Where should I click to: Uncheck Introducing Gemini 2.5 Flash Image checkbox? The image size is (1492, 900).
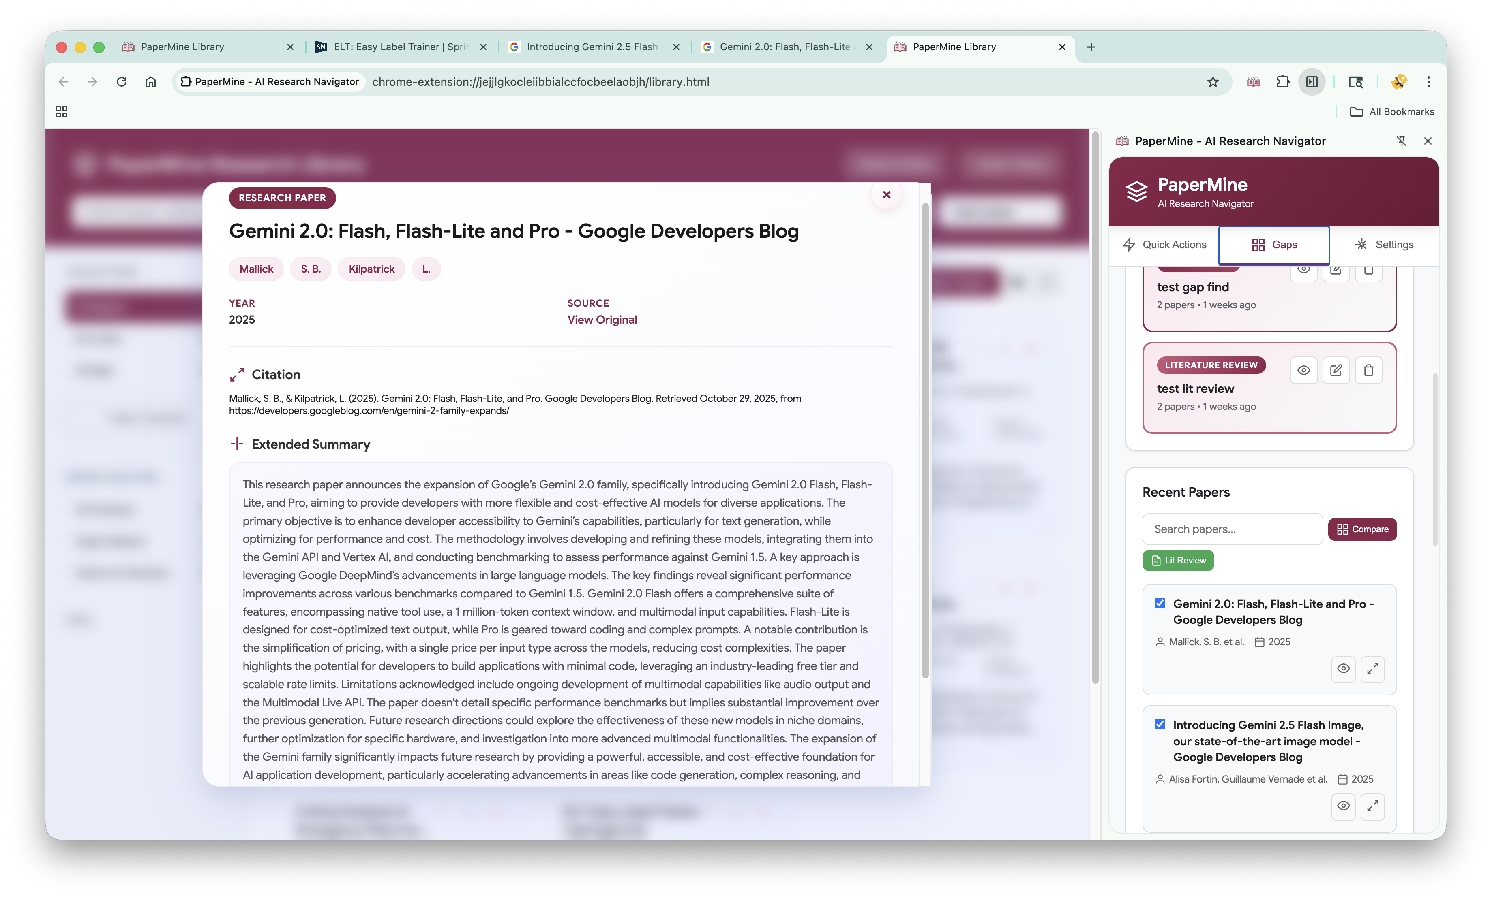tap(1160, 724)
